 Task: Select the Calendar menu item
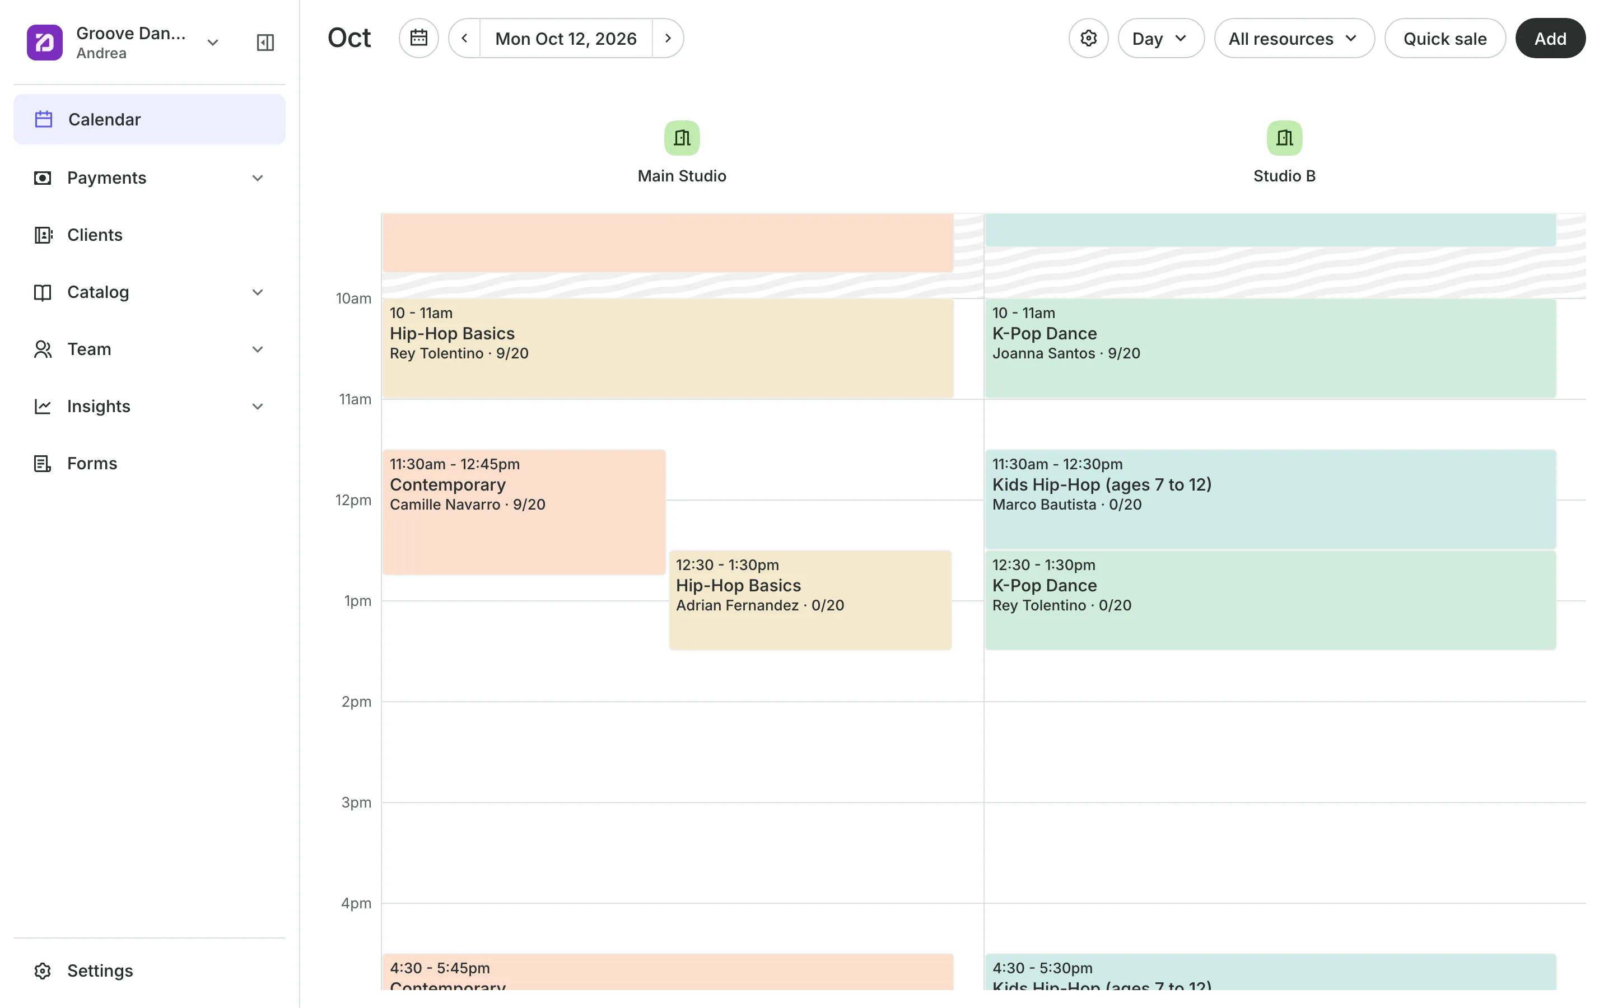pos(150,119)
